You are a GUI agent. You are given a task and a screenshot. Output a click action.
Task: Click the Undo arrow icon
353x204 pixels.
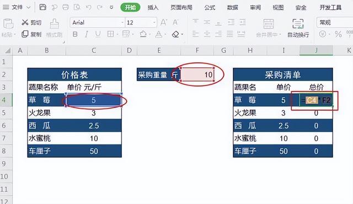point(88,7)
